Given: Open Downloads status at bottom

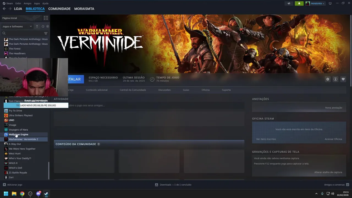Looking at the screenshot, I should click(x=173, y=185).
